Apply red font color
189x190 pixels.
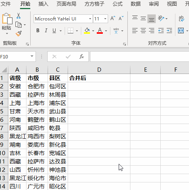click(100, 31)
